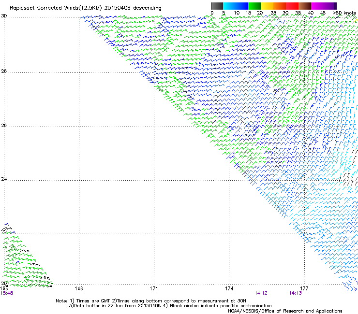This screenshot has width=358, height=314.
Task: Click the note line starting 'Note: 1) Times are GMT'
Action: 151,301
